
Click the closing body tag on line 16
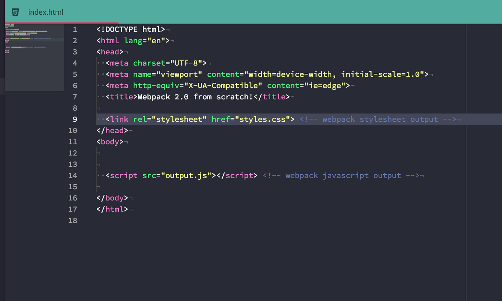pyautogui.click(x=112, y=198)
